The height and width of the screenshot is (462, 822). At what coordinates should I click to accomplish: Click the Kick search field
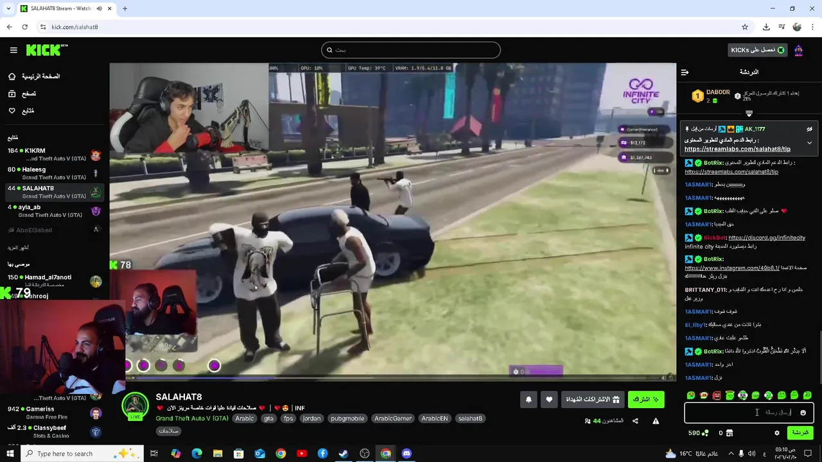(411, 50)
